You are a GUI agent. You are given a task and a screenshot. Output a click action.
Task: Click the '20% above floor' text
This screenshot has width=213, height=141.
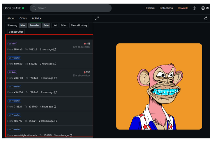(x=82, y=75)
